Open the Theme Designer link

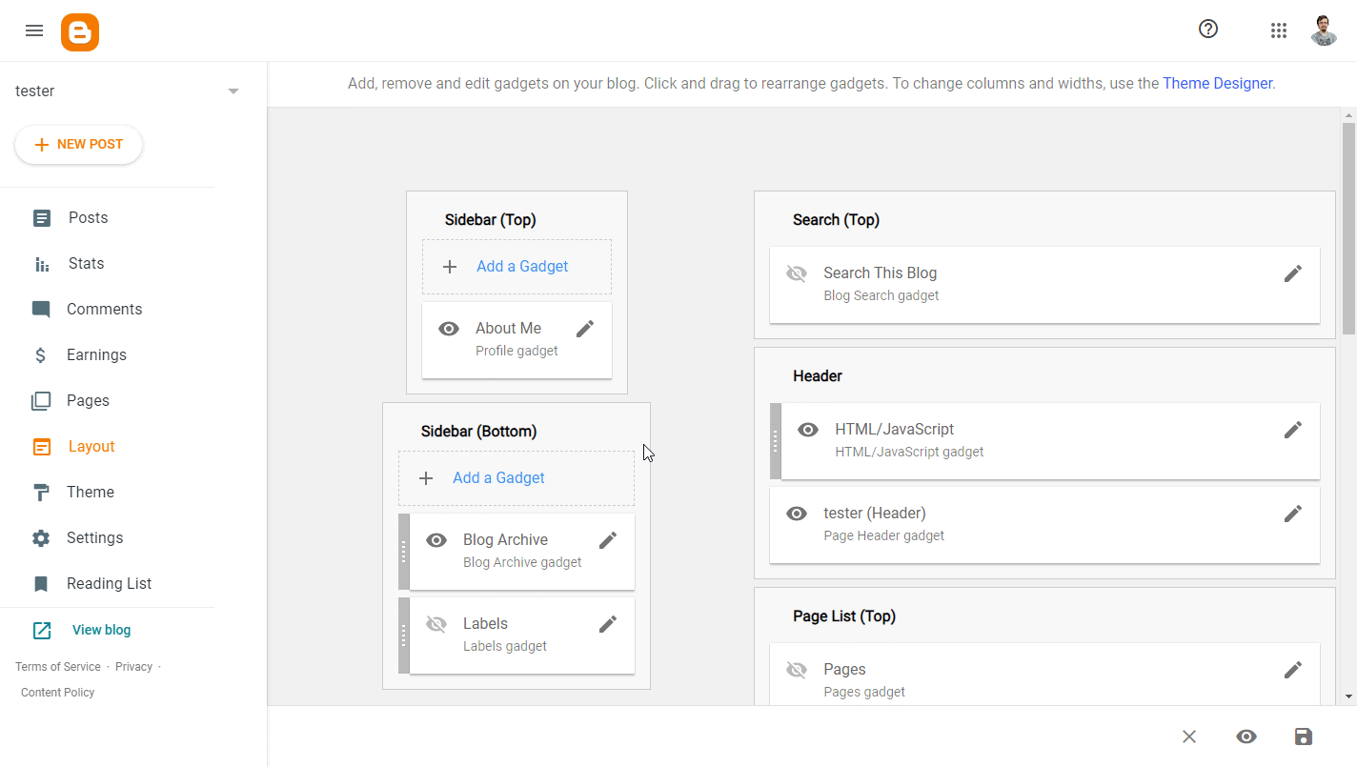click(x=1217, y=84)
